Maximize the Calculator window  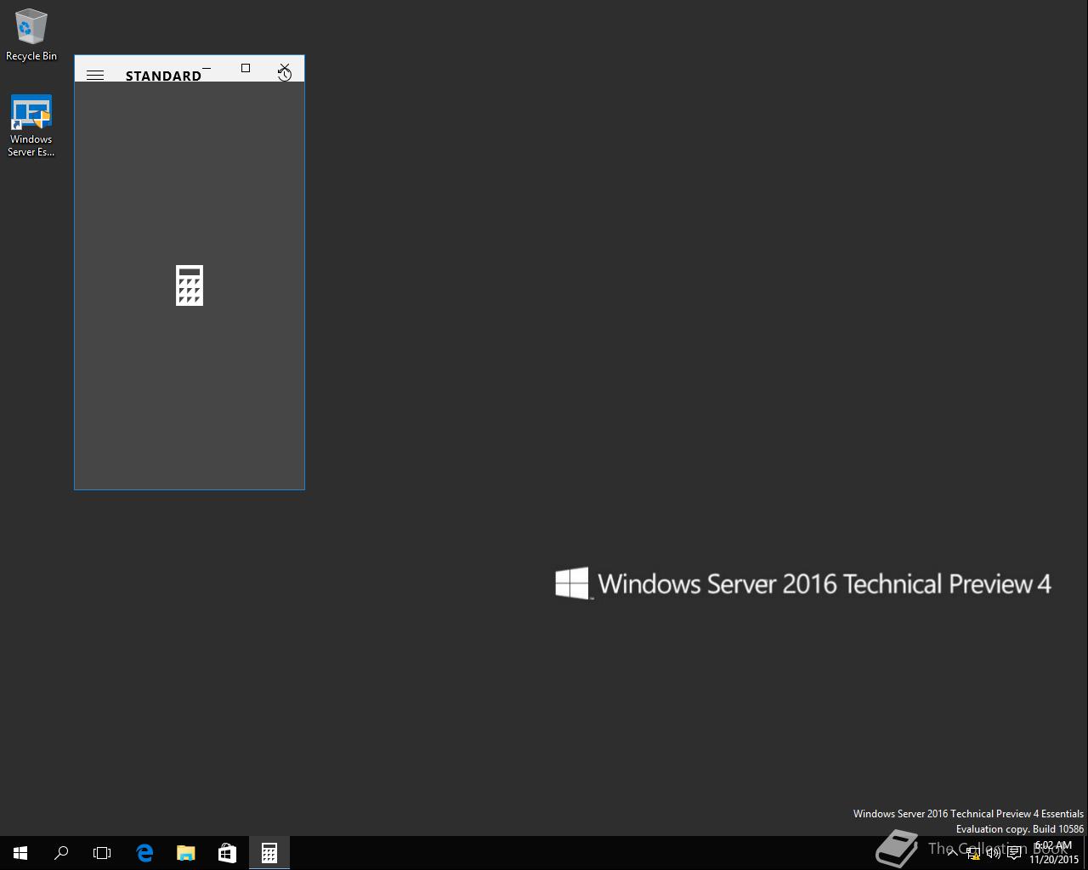point(246,68)
